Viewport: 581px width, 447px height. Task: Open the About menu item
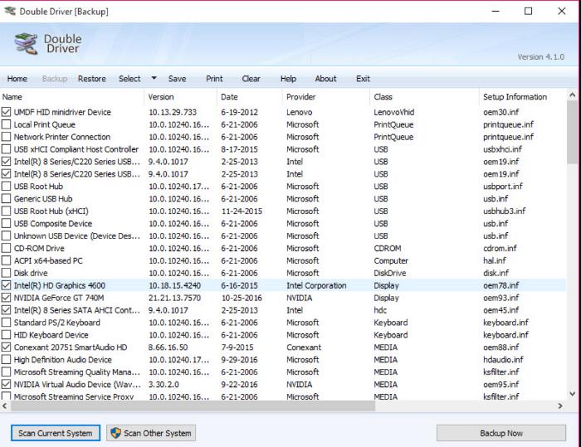(325, 79)
